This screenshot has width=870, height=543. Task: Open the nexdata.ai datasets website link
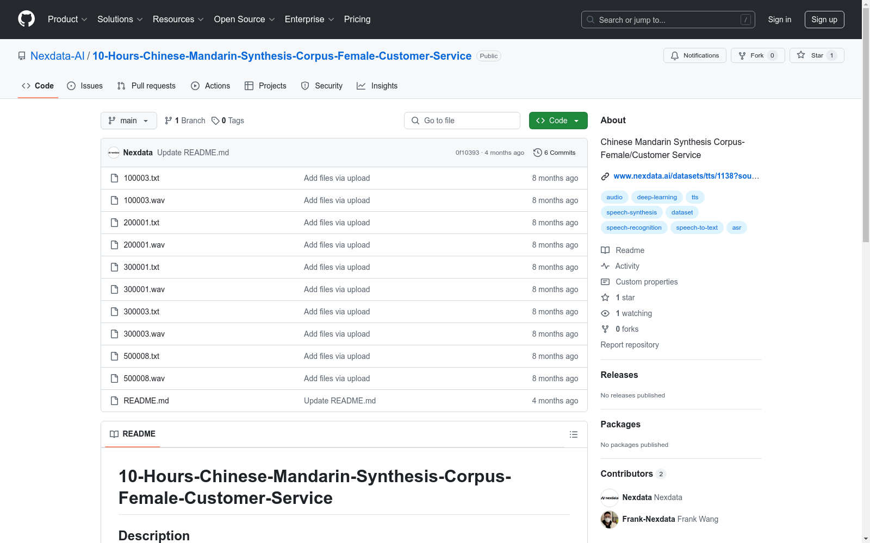click(x=686, y=176)
